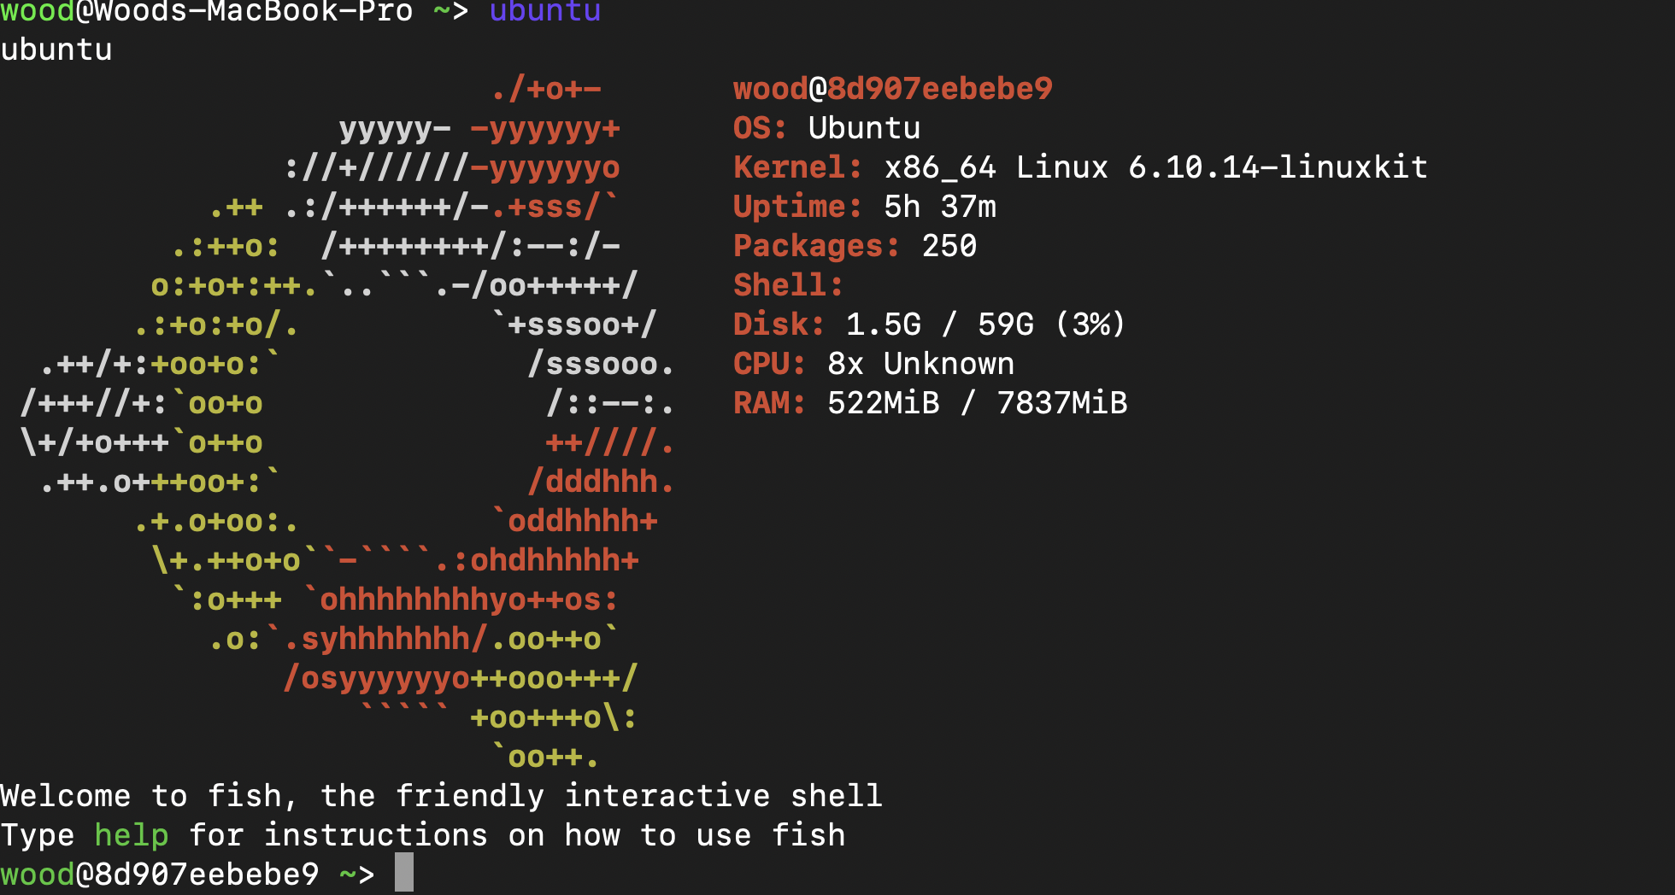Click the kernel version "6.10.14-linuxkit" text
The width and height of the screenshot is (1675, 895).
point(1277,167)
